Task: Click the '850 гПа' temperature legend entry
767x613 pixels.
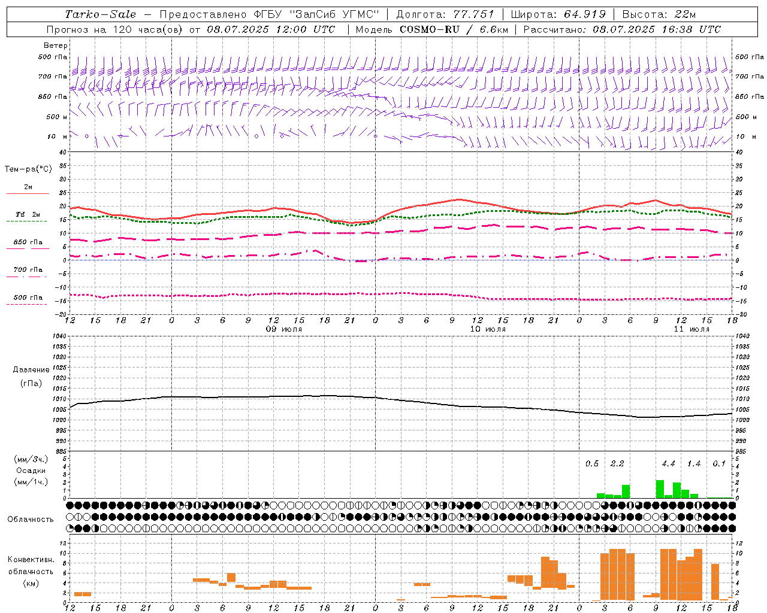Action: click(28, 242)
